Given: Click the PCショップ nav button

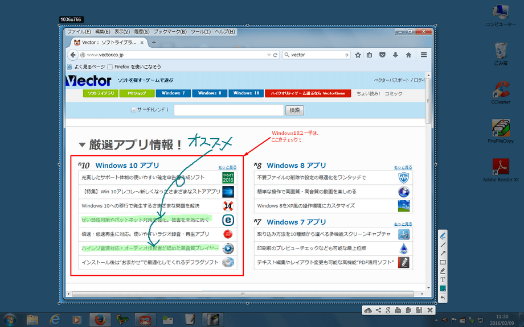Looking at the screenshot, I should (x=137, y=93).
